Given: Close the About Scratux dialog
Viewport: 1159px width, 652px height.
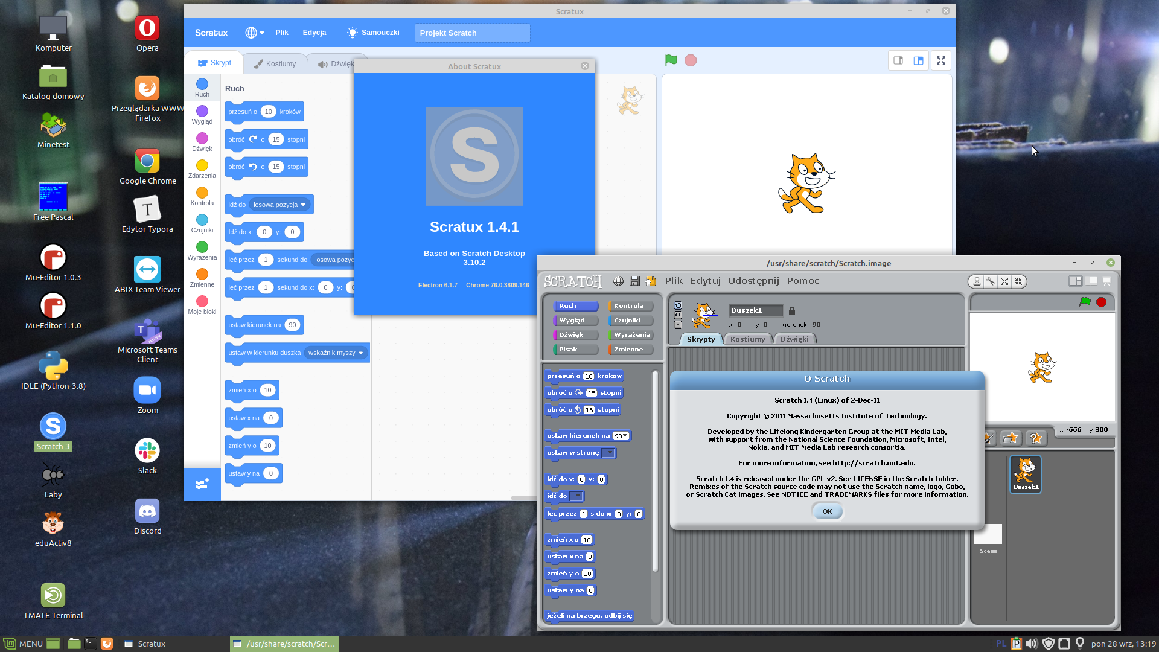Looking at the screenshot, I should (585, 66).
